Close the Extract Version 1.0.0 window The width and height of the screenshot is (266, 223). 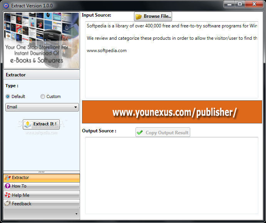pos(254,4)
